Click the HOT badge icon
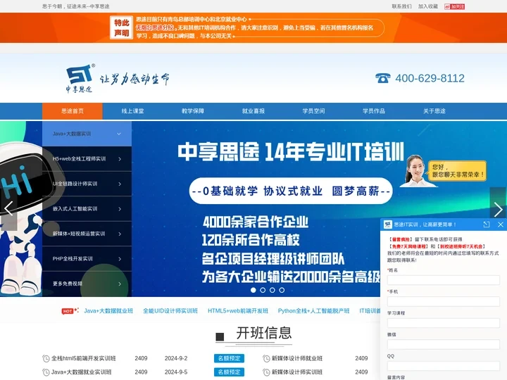 [70, 311]
